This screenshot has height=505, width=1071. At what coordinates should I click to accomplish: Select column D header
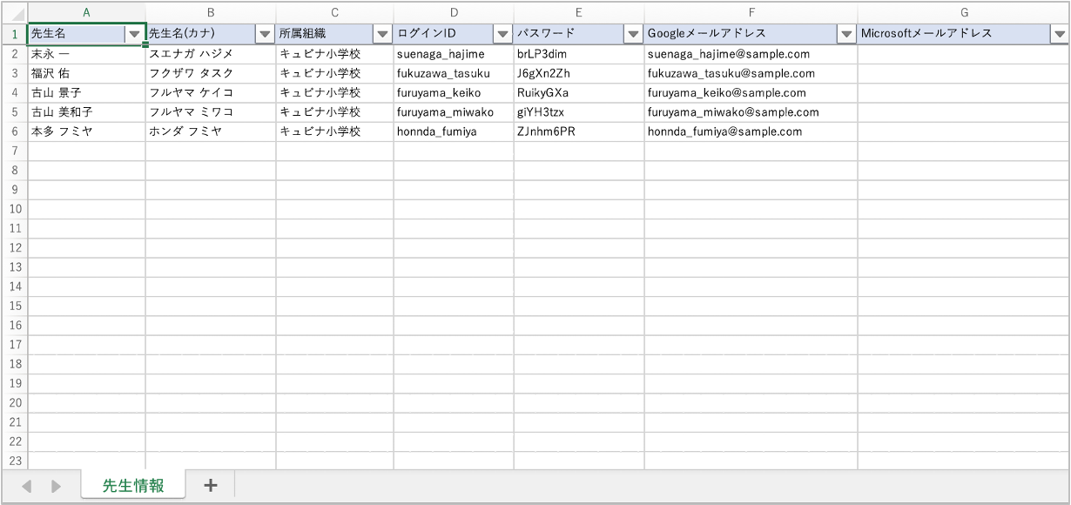click(454, 12)
